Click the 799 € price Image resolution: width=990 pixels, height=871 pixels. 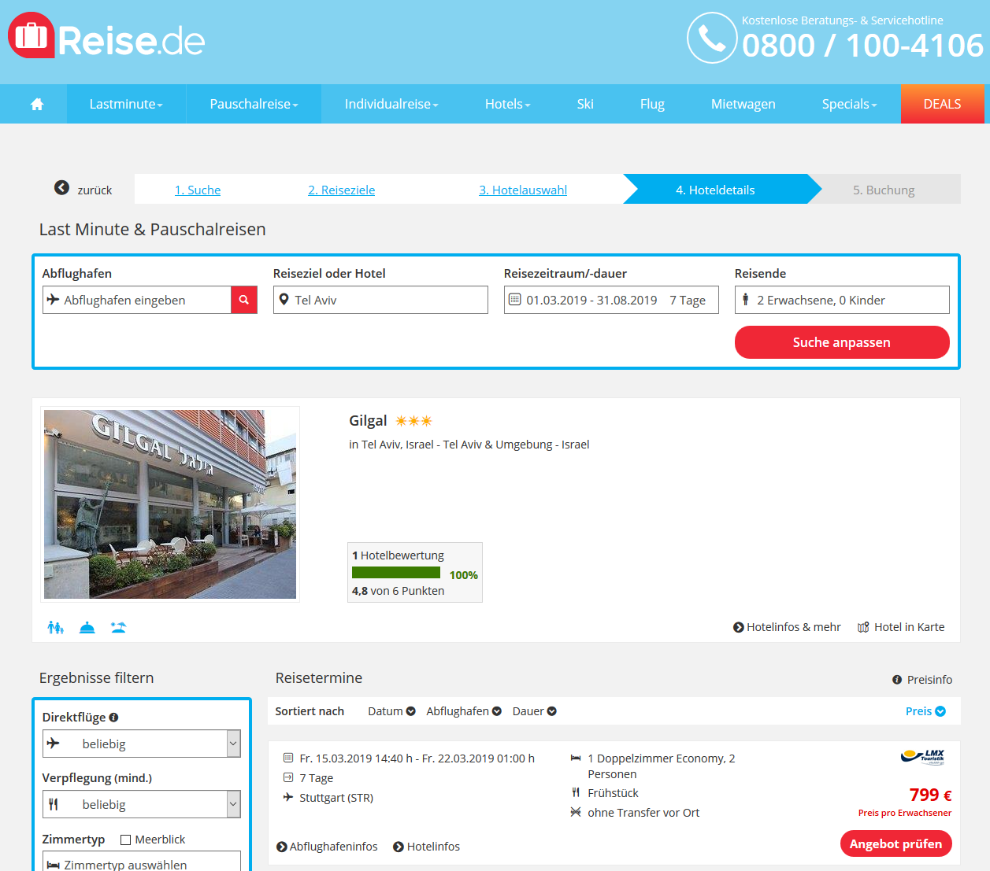(x=930, y=795)
